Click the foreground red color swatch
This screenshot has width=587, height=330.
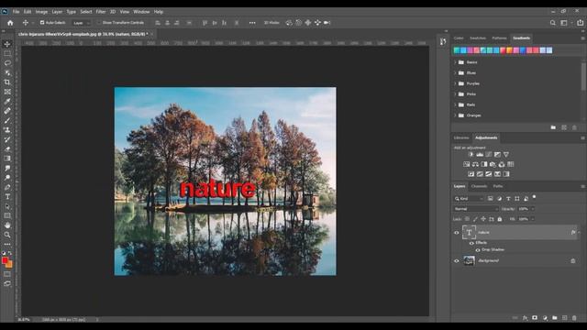(5, 260)
